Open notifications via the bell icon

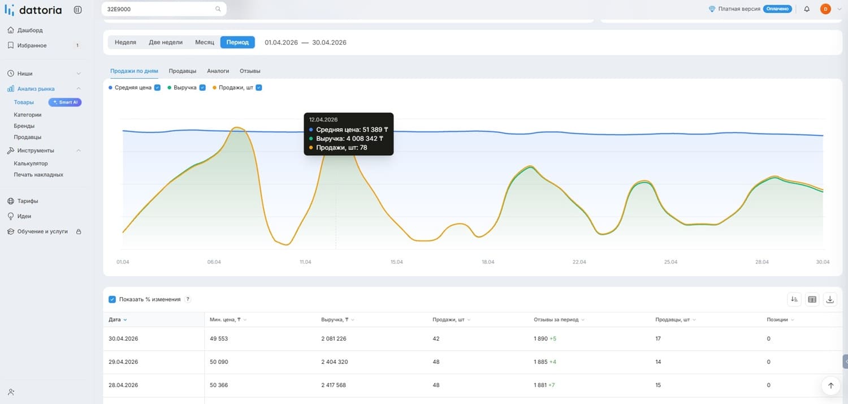pyautogui.click(x=807, y=9)
